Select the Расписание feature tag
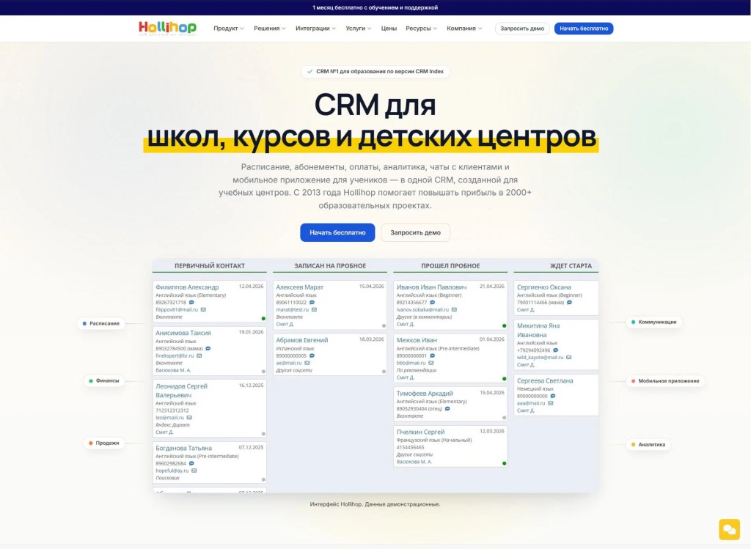The image size is (751, 549). click(101, 323)
